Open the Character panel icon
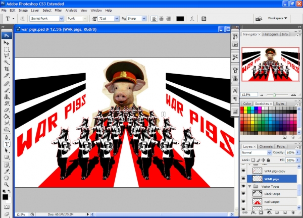303x218 pixels. 235,90
